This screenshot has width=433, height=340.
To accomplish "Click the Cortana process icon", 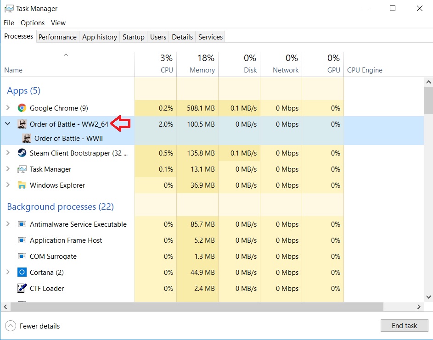I will (x=22, y=273).
